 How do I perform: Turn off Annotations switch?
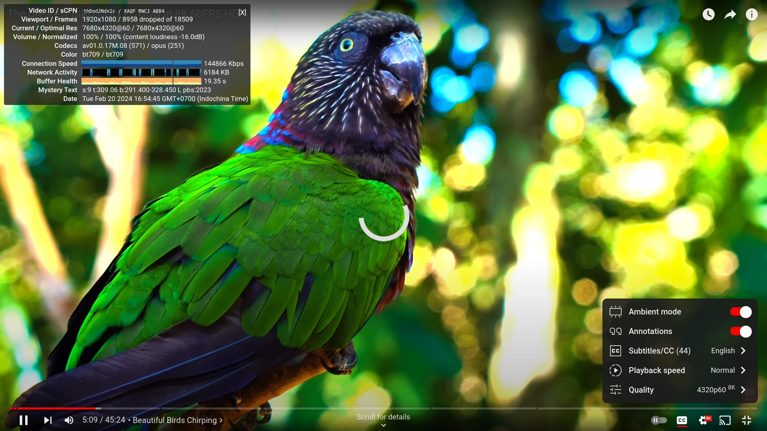click(x=741, y=331)
